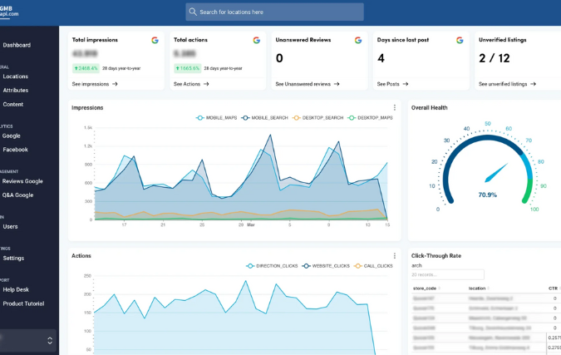Click the 70.9% health score value
The image size is (561, 355).
click(x=487, y=195)
